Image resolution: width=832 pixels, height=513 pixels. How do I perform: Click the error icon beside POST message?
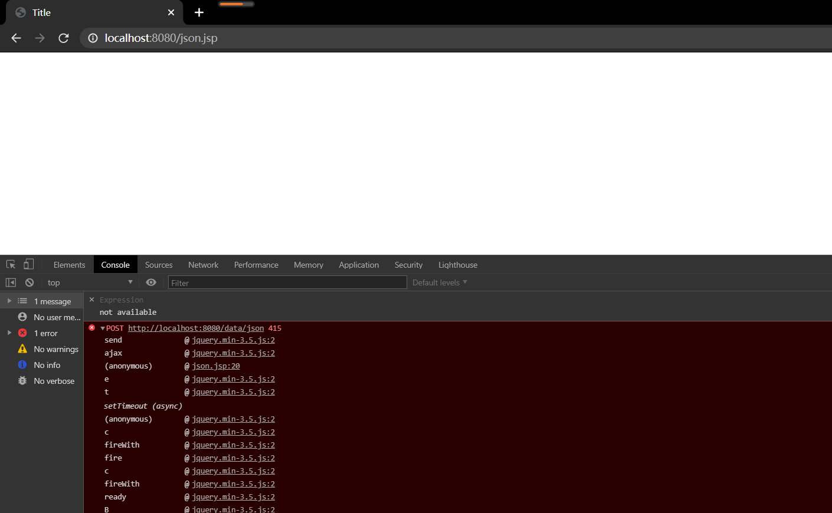click(x=91, y=328)
